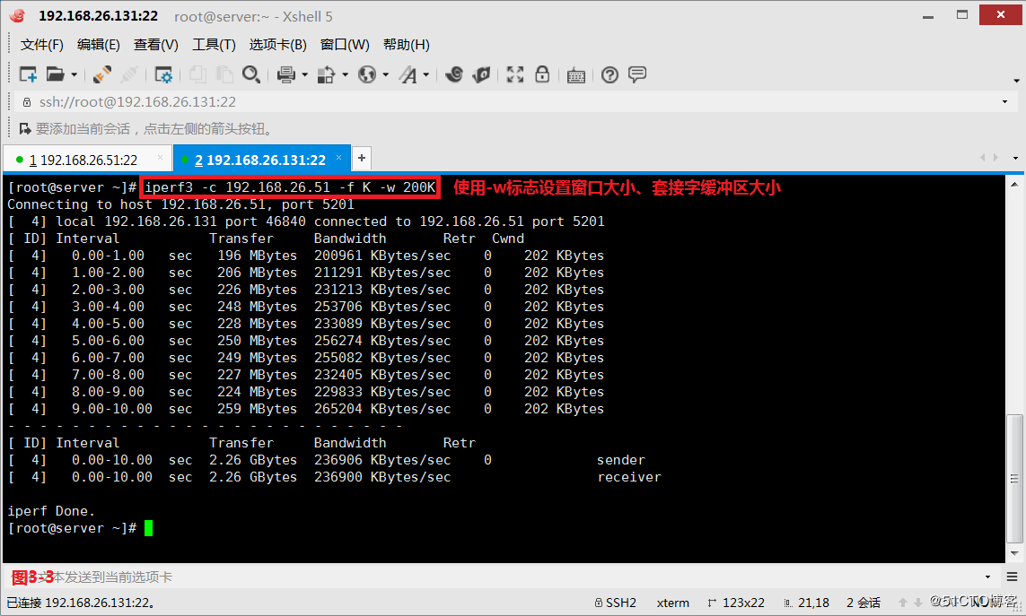The image size is (1026, 616).
Task: Click the tab scroll left arrow
Action: 982,158
